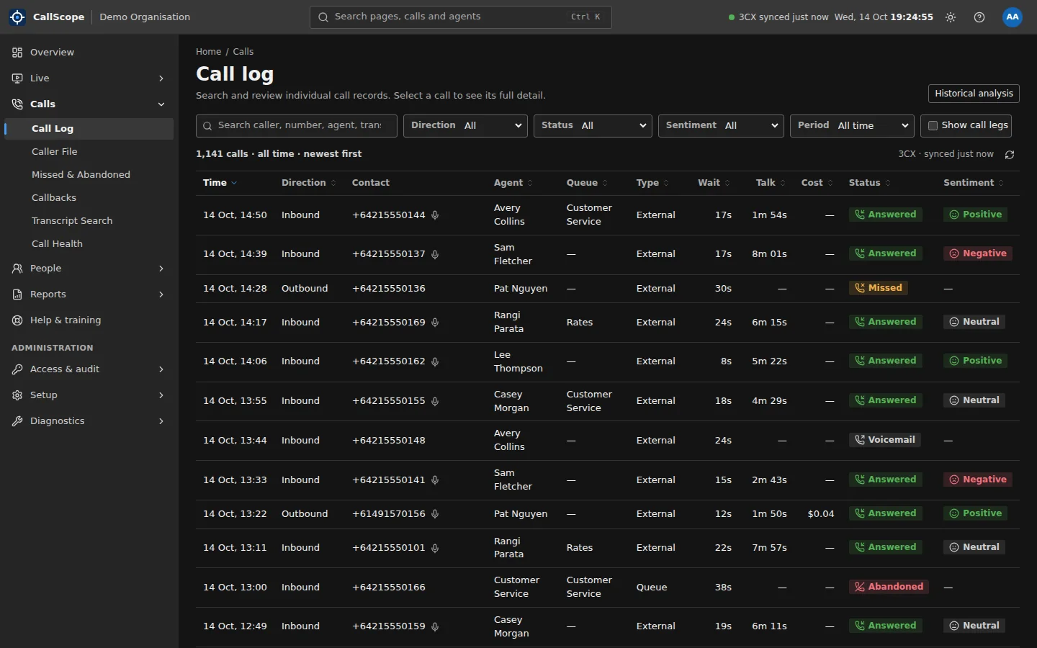This screenshot has height=648, width=1037.
Task: Open Caller File in the sidebar
Action: tap(89, 152)
